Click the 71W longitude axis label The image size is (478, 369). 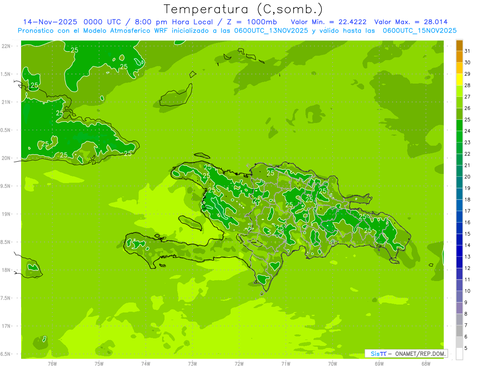pos(286,364)
